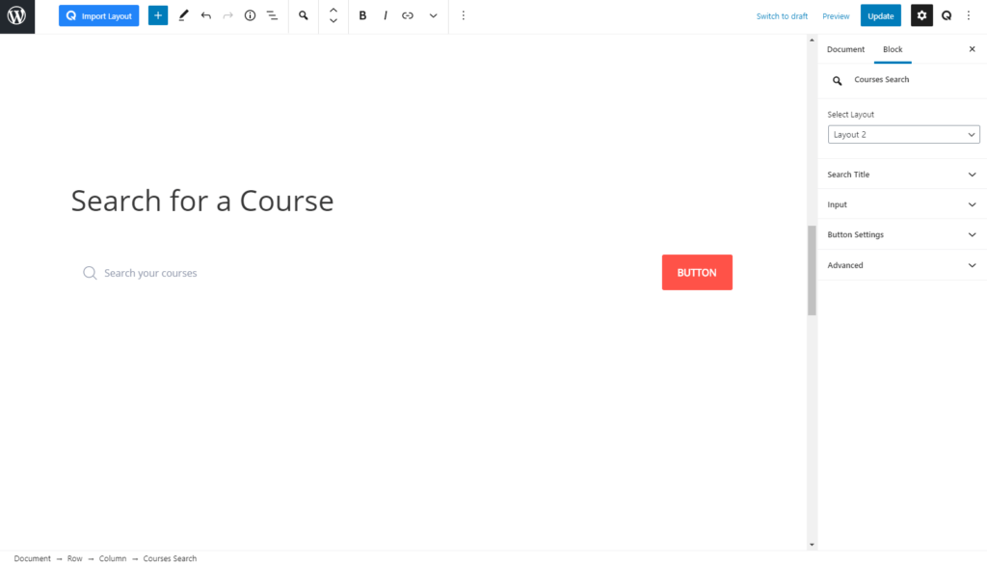987x565 pixels.
Task: Click the Search for a Course heading
Action: pos(202,201)
